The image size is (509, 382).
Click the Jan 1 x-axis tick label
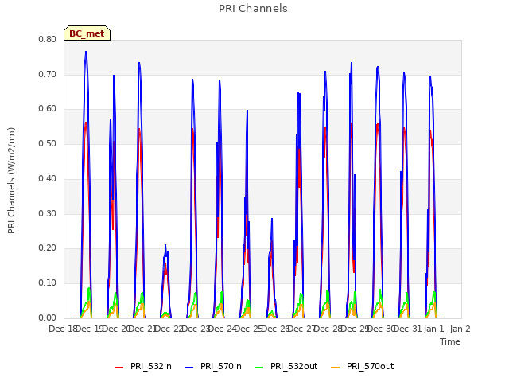click(x=433, y=329)
